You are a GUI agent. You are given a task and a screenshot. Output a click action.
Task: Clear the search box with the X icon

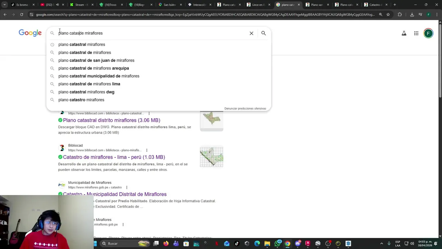pyautogui.click(x=251, y=33)
